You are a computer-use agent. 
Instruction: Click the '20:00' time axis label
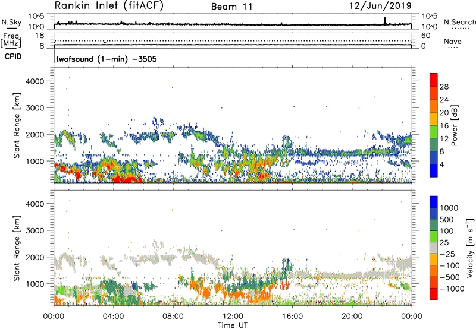tap(352, 317)
